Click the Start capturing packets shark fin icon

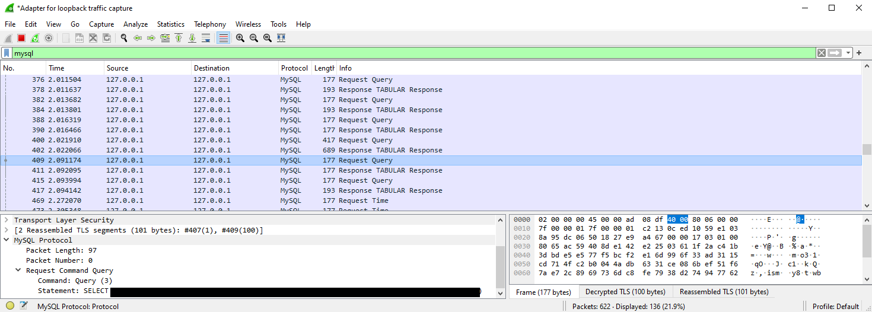coord(8,38)
